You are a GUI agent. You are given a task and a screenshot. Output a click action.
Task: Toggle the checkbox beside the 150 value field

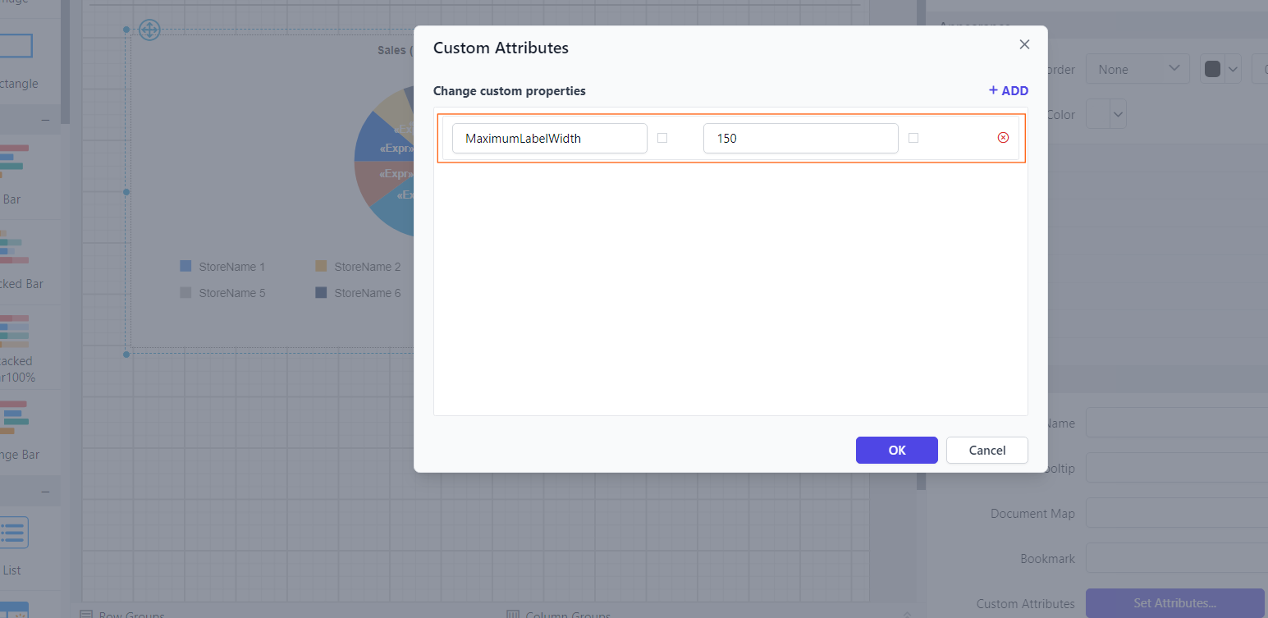coord(913,138)
